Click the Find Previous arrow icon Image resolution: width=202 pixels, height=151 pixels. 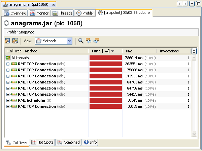click(89, 41)
